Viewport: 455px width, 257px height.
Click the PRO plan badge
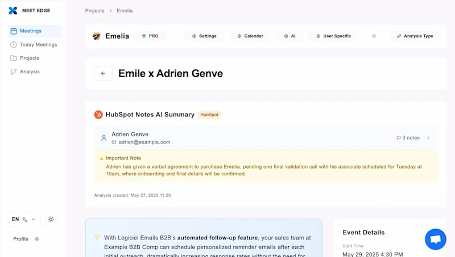tap(150, 36)
